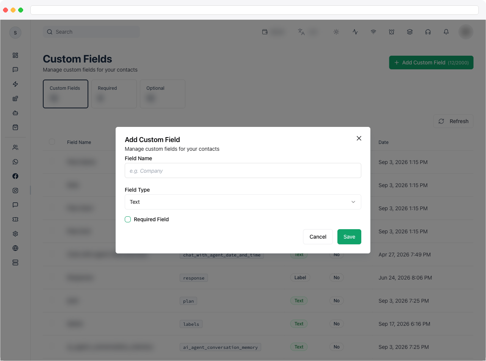Screen dimensions: 486x361
Task: Open the bot icon in sidebar
Action: [15, 113]
